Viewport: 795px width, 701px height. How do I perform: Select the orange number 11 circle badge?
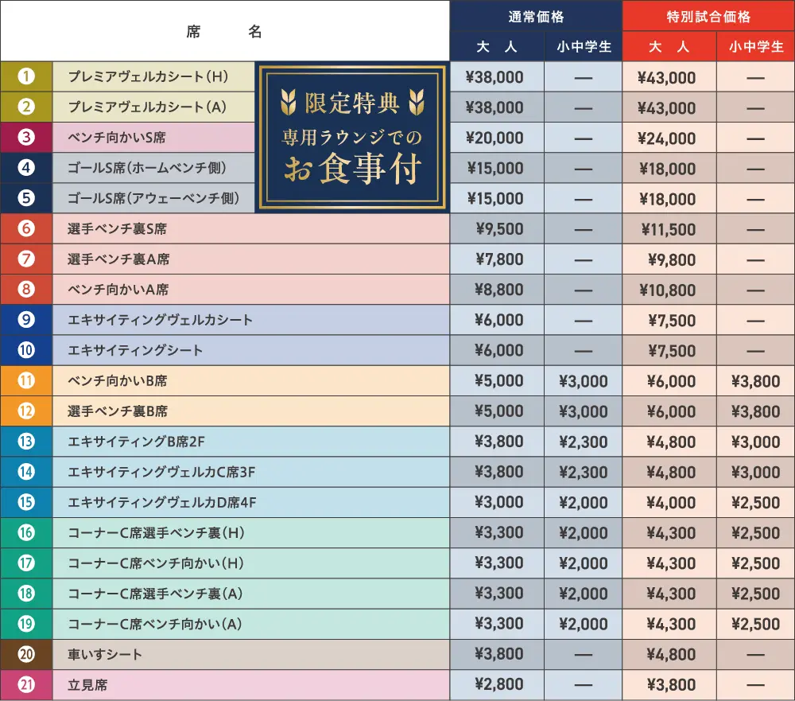(x=26, y=380)
